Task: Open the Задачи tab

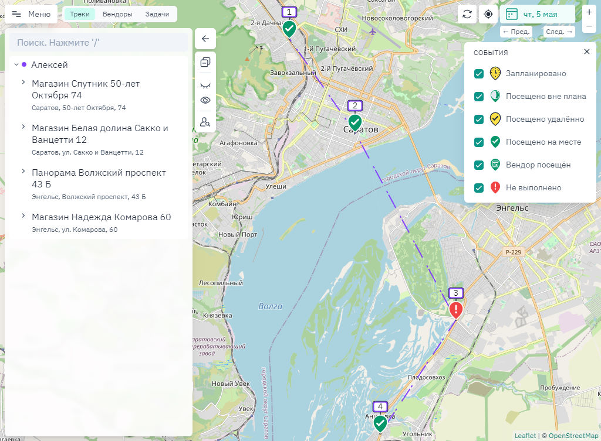Action: (x=157, y=14)
